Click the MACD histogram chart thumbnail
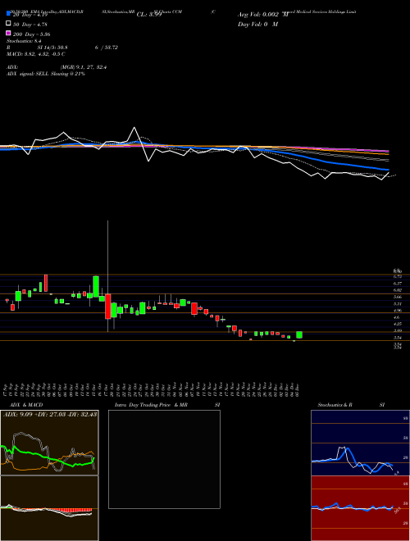 tap(49, 508)
